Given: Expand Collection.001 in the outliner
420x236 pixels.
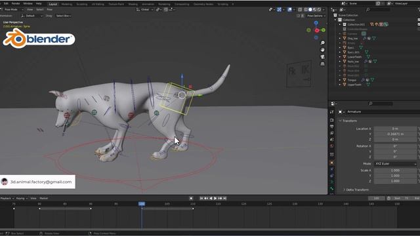Looking at the screenshot, I should pos(340,24).
